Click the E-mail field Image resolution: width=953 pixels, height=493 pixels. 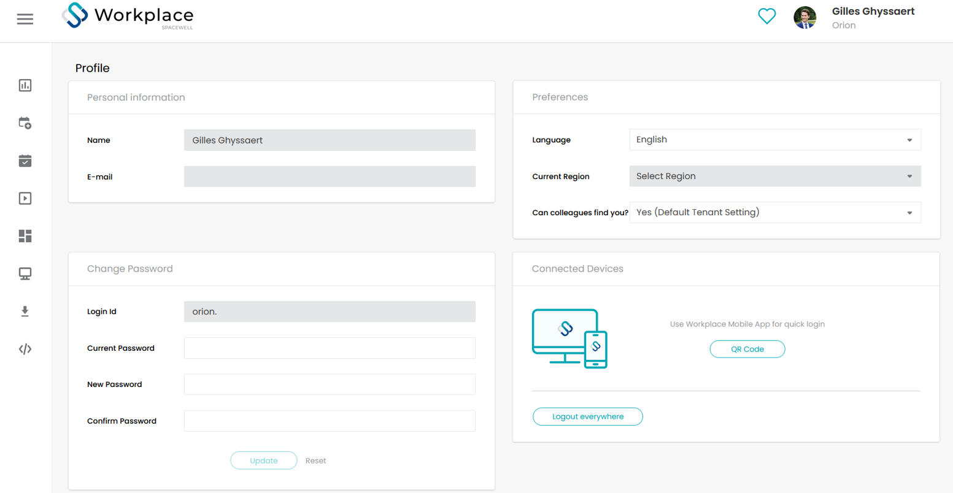tap(330, 177)
